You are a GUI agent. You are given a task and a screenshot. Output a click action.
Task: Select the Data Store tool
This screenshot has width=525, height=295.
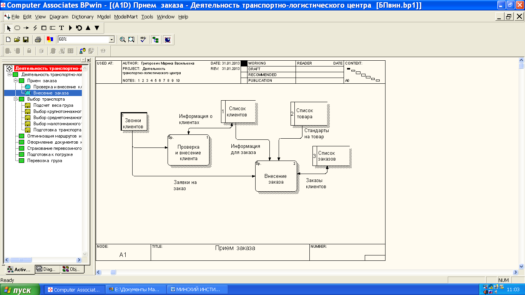click(53, 28)
